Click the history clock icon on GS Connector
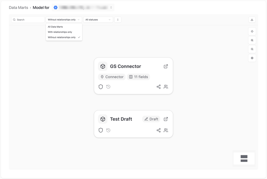 108,87
